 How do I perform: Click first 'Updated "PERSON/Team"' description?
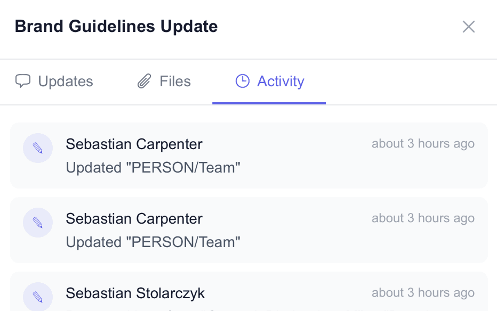[153, 168]
